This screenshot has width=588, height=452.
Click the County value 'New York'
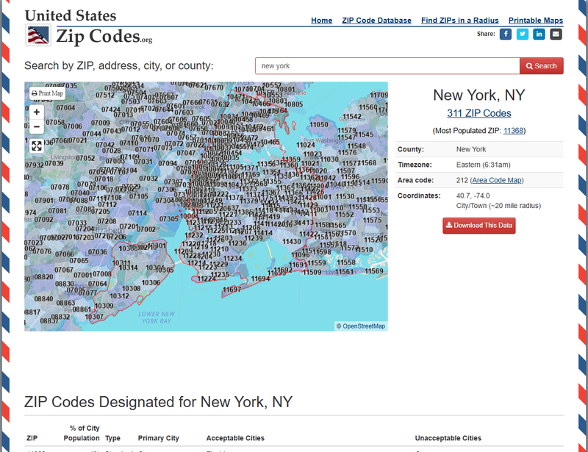coord(471,149)
